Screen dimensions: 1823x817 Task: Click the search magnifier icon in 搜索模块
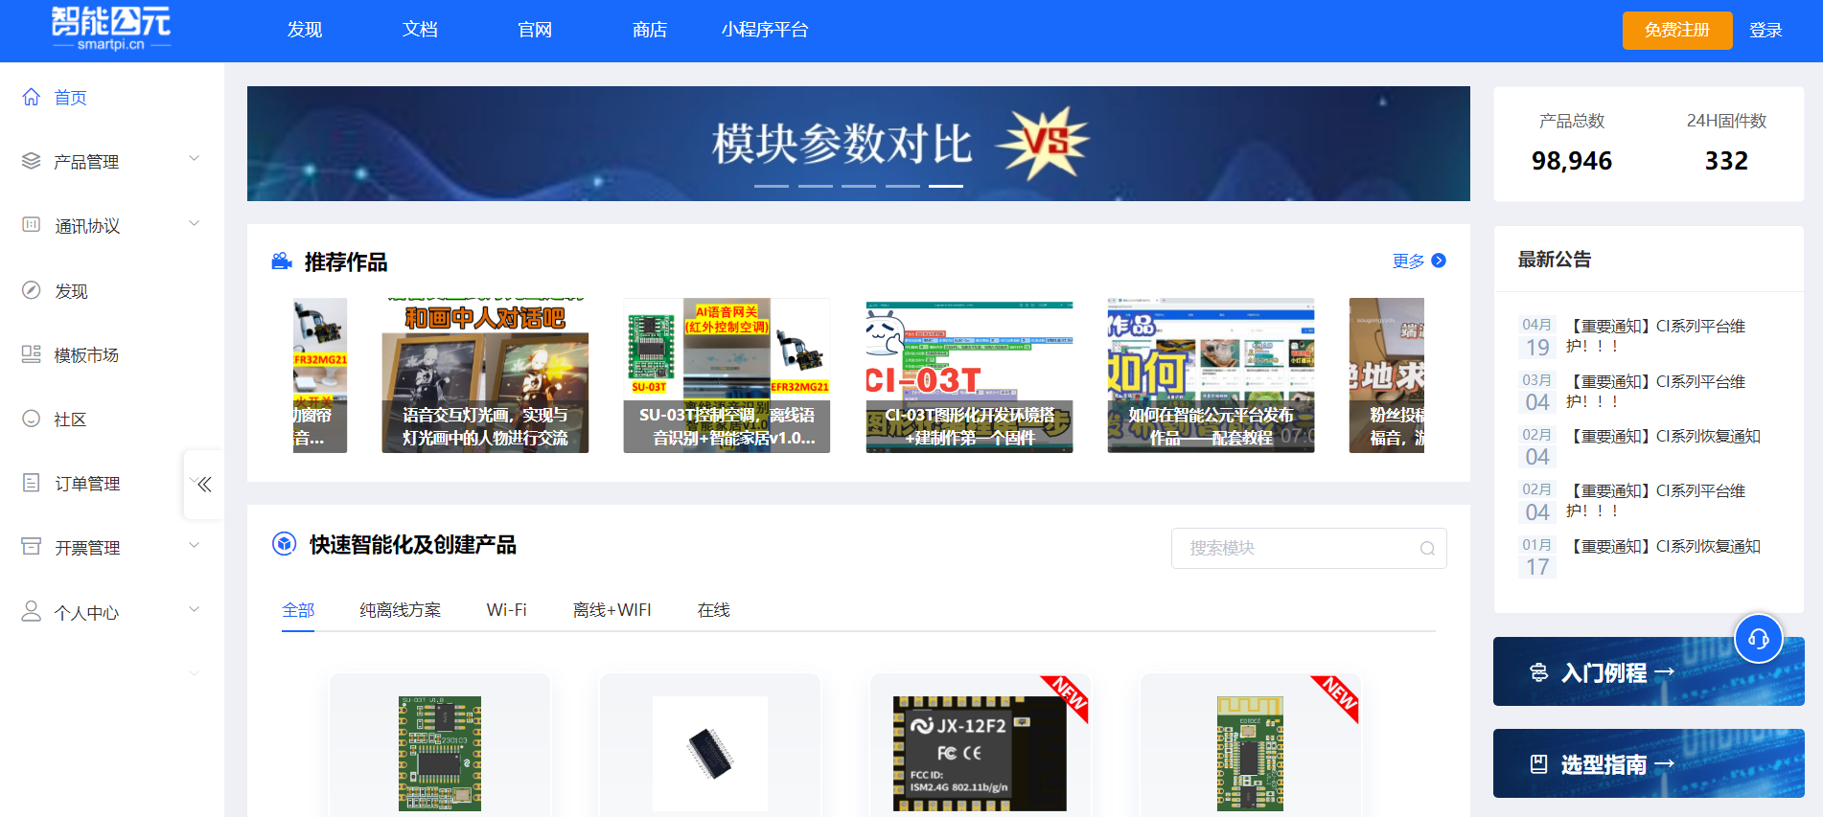(1427, 549)
